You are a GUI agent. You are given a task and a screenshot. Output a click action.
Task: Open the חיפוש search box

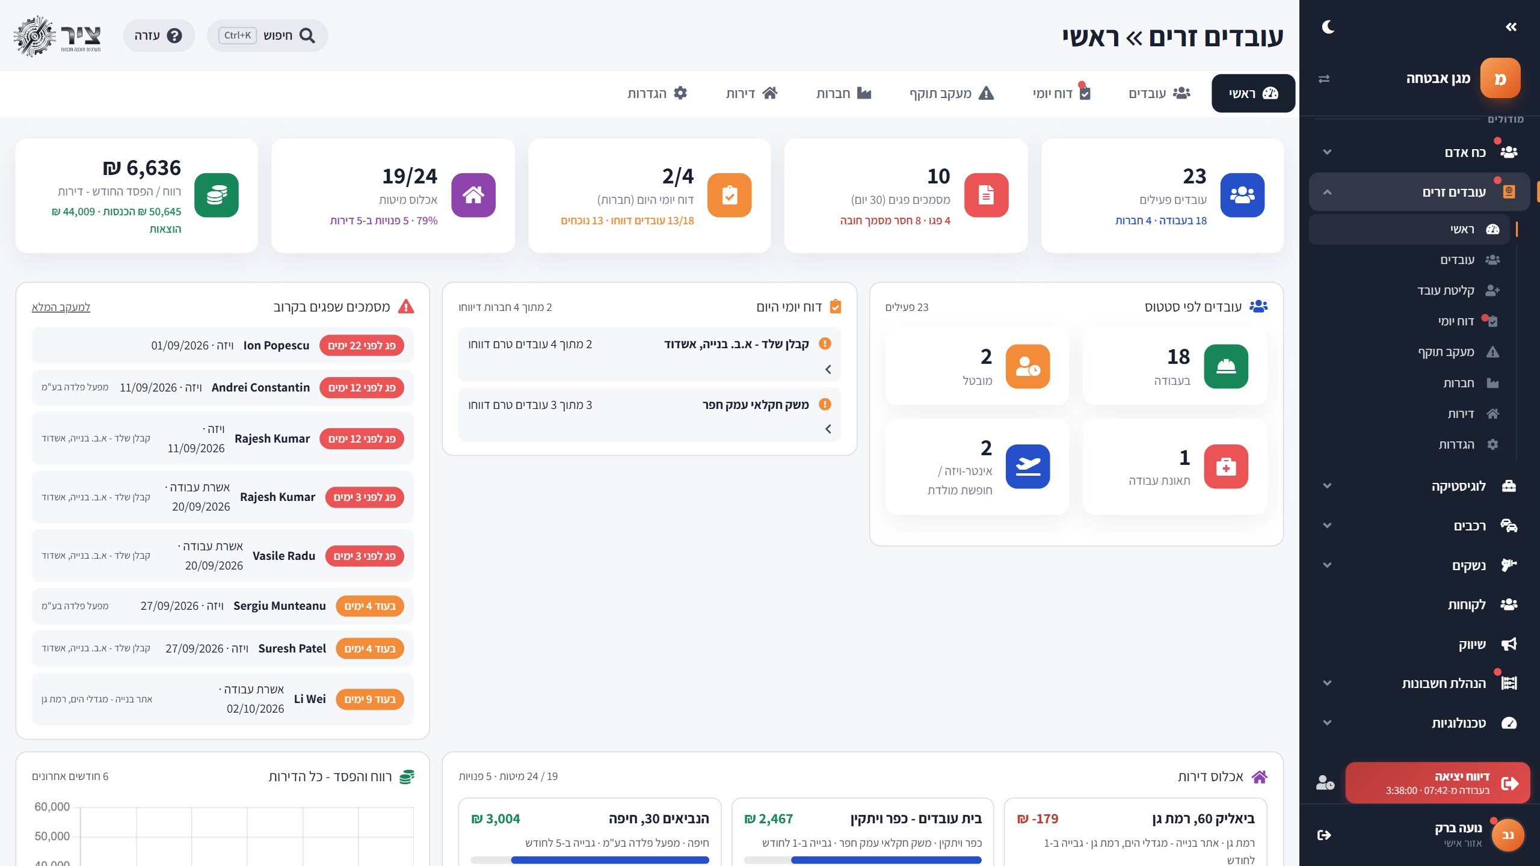[268, 35]
